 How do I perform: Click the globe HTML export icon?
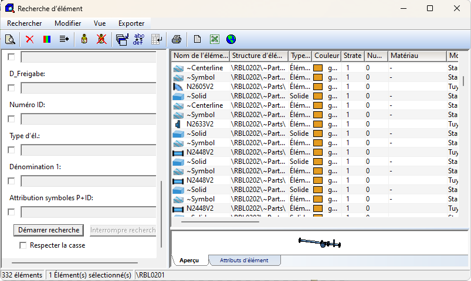[231, 39]
